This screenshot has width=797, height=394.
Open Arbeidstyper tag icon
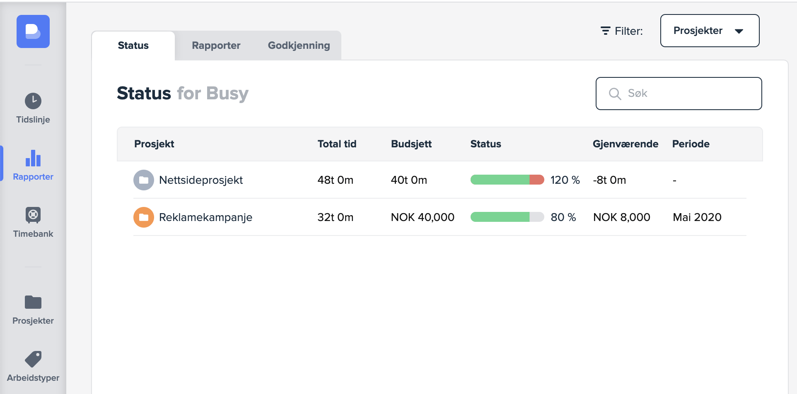click(33, 359)
